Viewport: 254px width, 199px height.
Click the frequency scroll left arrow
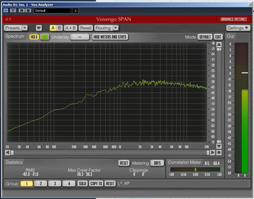7,152
